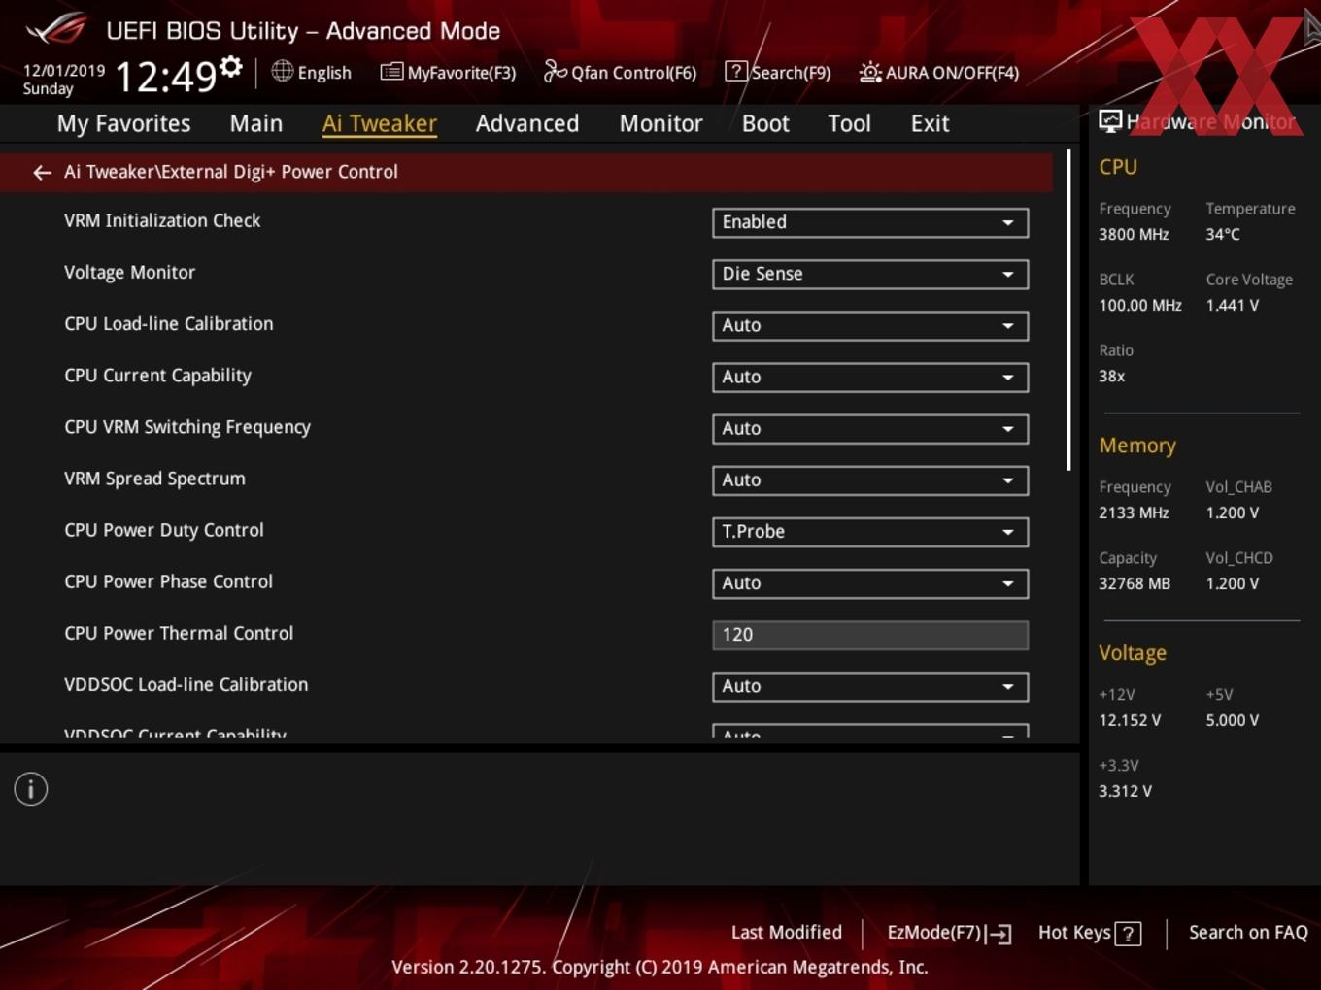Click the 1.441 V core voltage value
This screenshot has height=990, width=1321.
(x=1233, y=305)
